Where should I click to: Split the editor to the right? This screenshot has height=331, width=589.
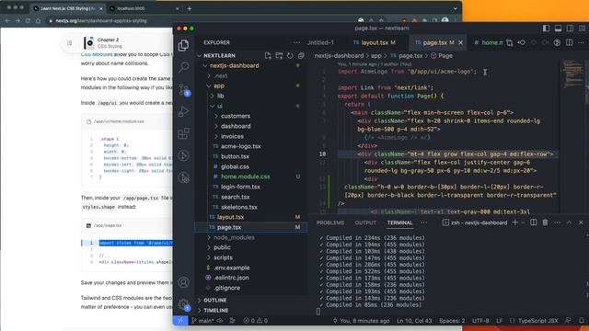(x=570, y=42)
